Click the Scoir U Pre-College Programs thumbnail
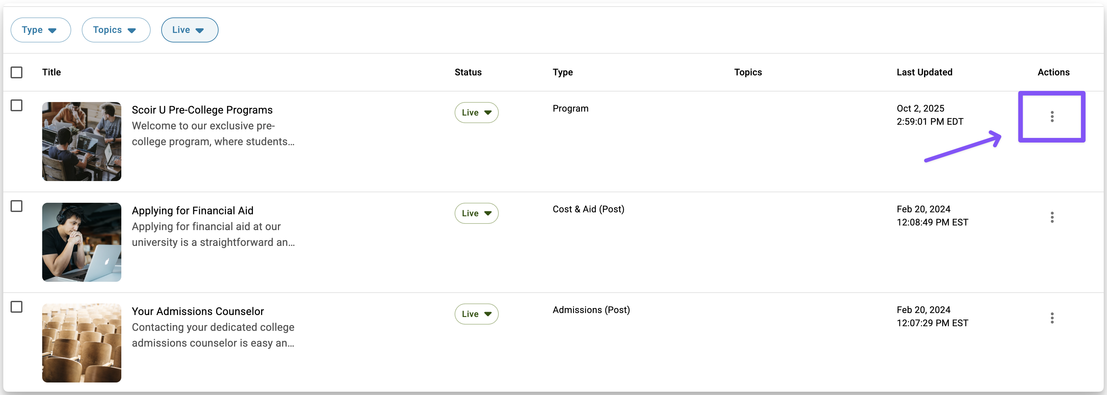This screenshot has height=395, width=1107. click(x=82, y=142)
